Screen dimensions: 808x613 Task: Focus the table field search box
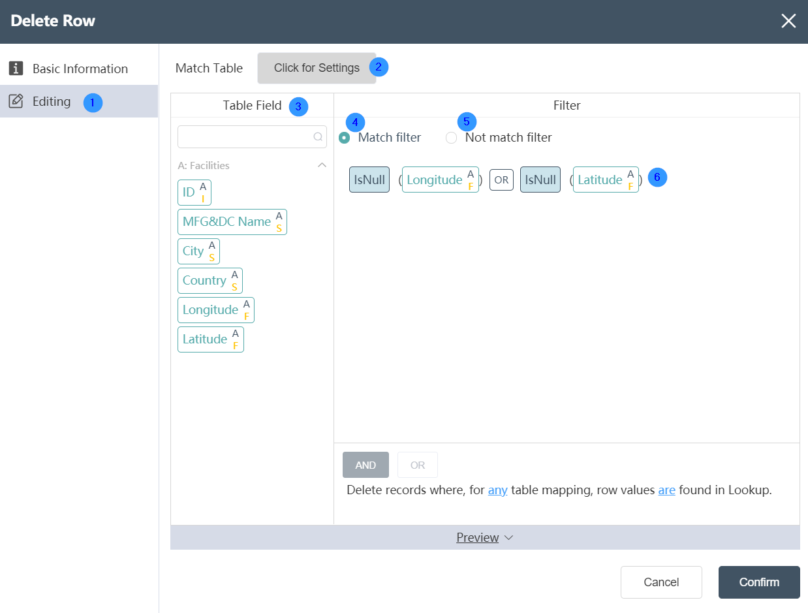[x=252, y=137]
